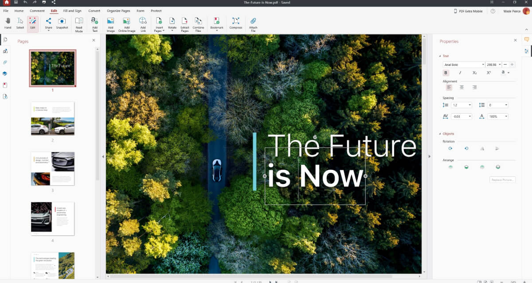Open the text color picker
532x283 pixels.
pyautogui.click(x=505, y=73)
